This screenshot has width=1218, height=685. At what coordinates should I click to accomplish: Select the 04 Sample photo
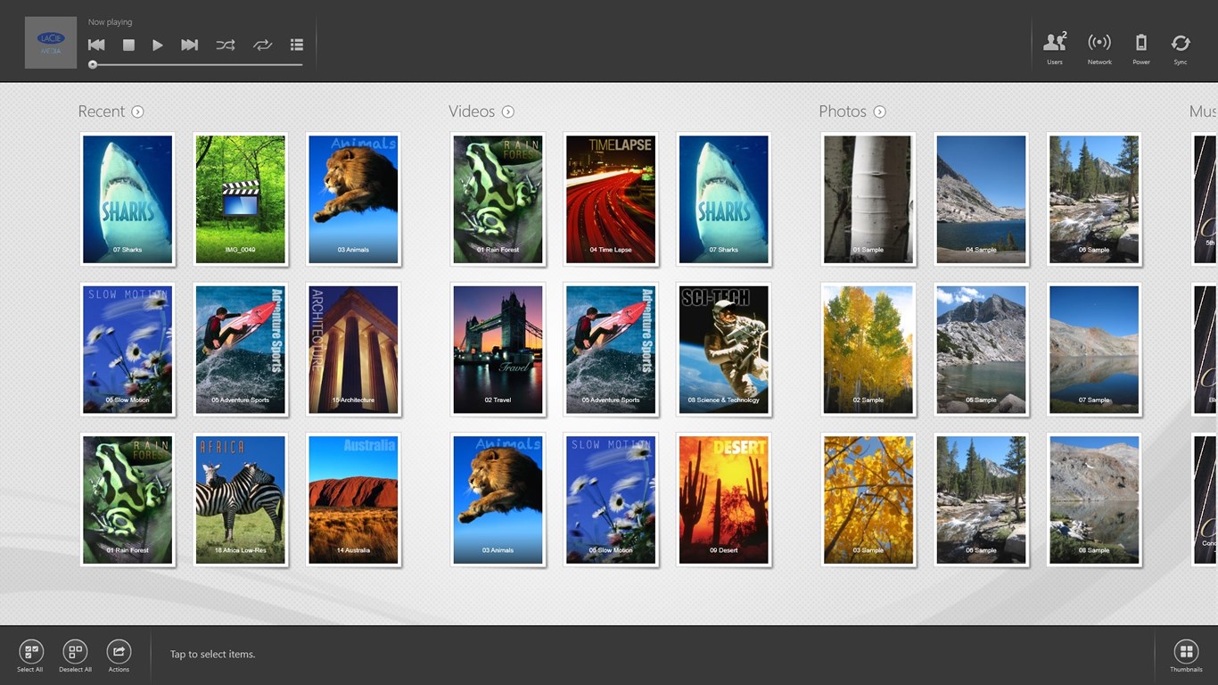tap(981, 199)
